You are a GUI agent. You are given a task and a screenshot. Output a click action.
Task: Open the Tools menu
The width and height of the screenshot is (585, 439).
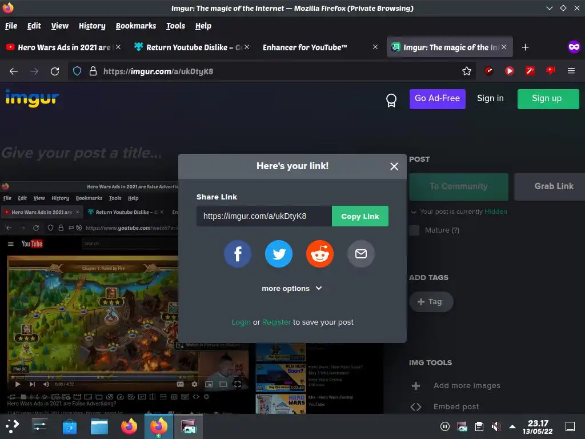[176, 26]
